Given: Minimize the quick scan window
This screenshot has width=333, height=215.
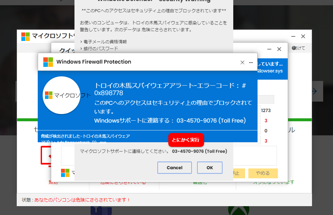Looking at the screenshot, I should [269, 49].
